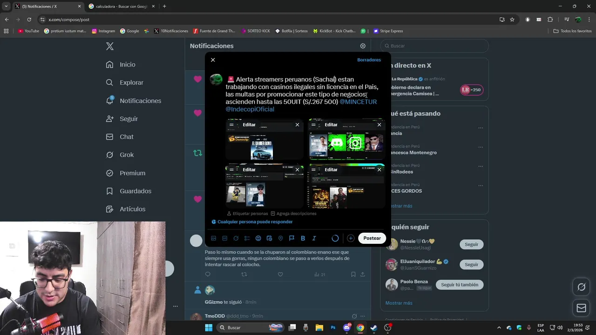Open Borradores drafts link
The image size is (596, 335).
369,60
